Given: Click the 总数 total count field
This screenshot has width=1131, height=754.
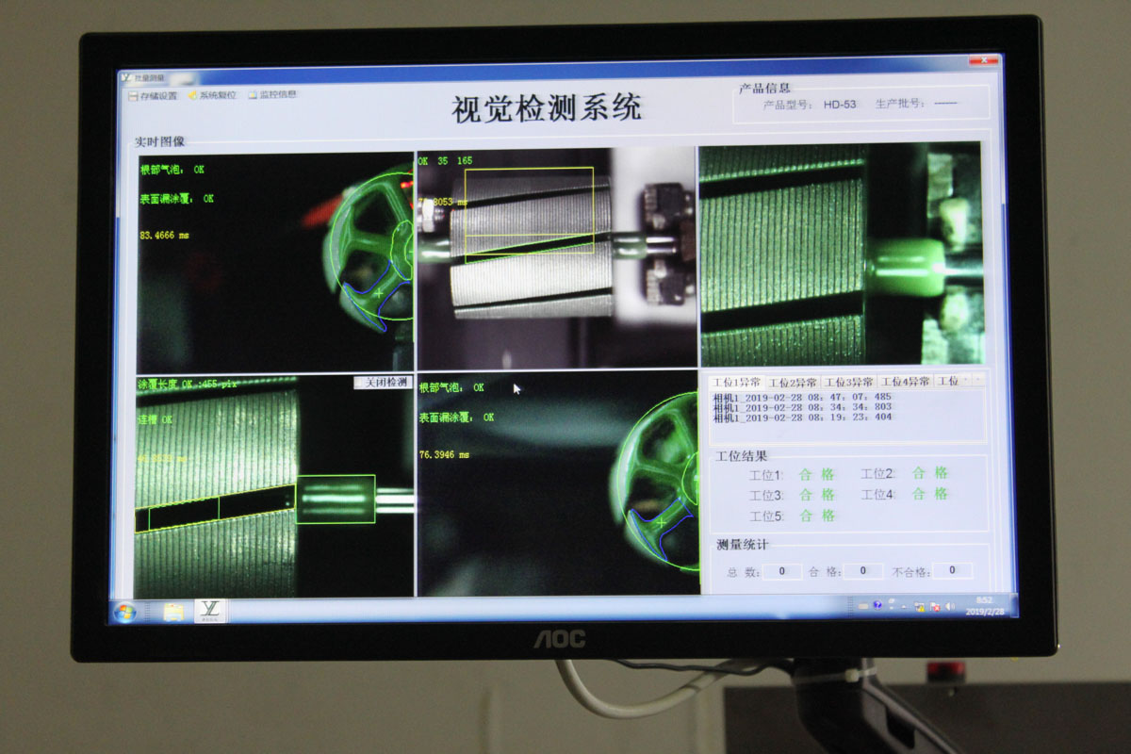Looking at the screenshot, I should tap(782, 571).
